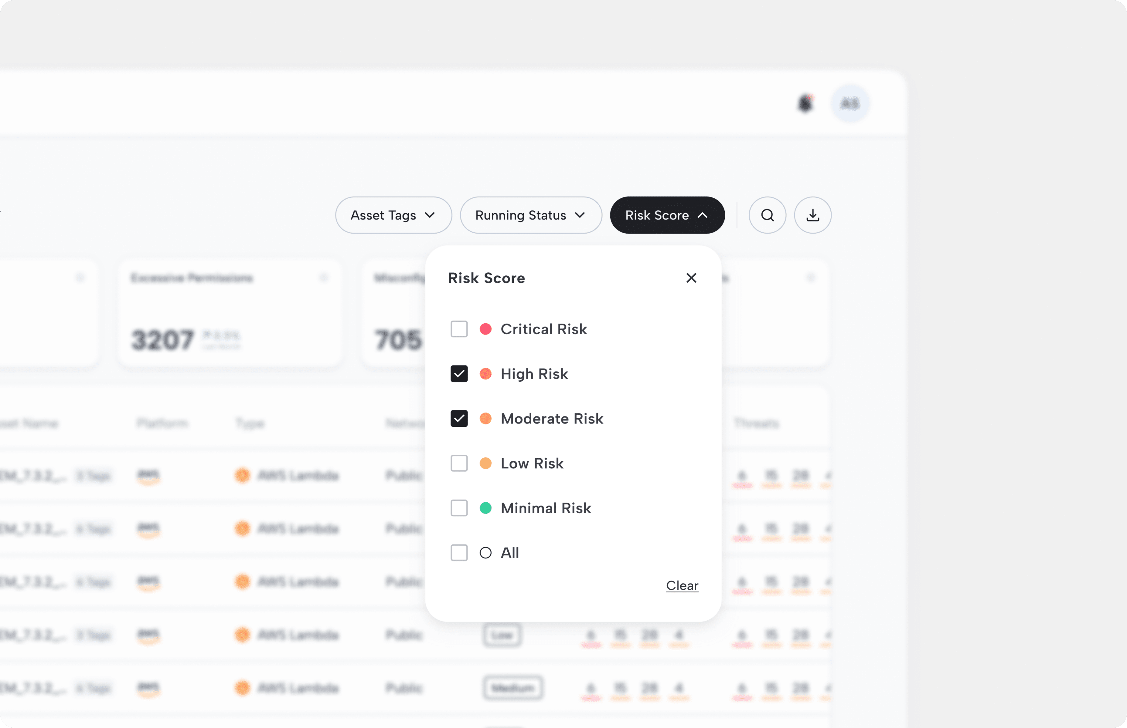Uncheck the Moderate Risk checkbox

click(458, 418)
